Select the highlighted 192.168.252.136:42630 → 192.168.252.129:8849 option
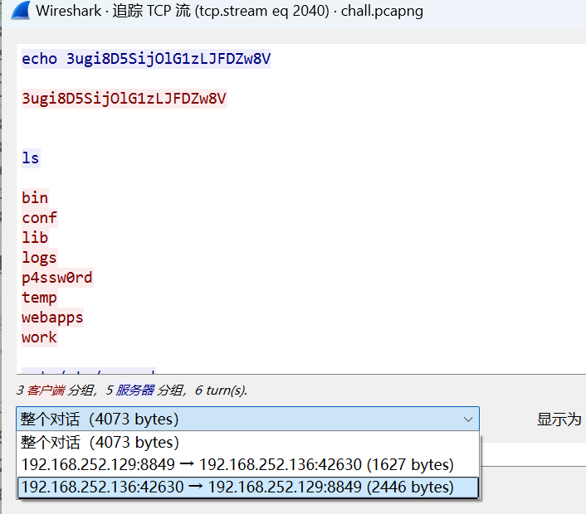The height and width of the screenshot is (514, 586). [237, 487]
